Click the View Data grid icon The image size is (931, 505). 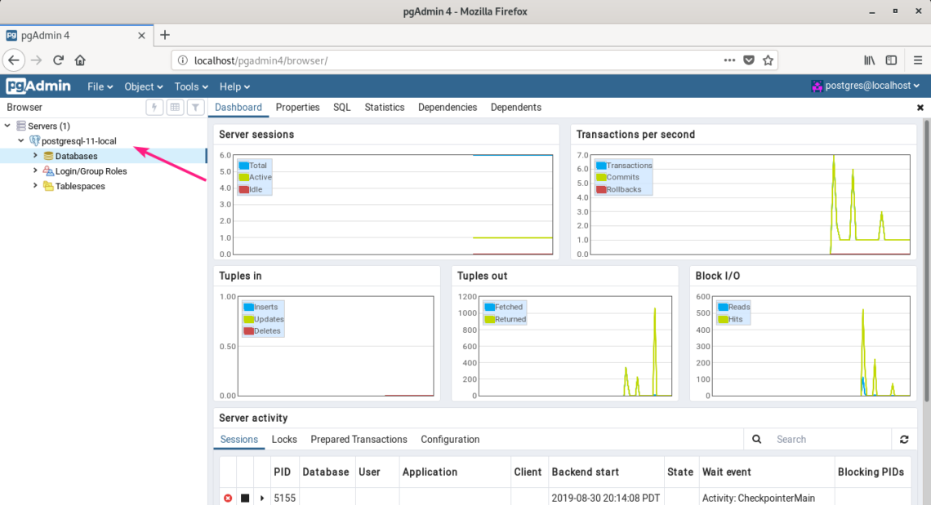(175, 108)
